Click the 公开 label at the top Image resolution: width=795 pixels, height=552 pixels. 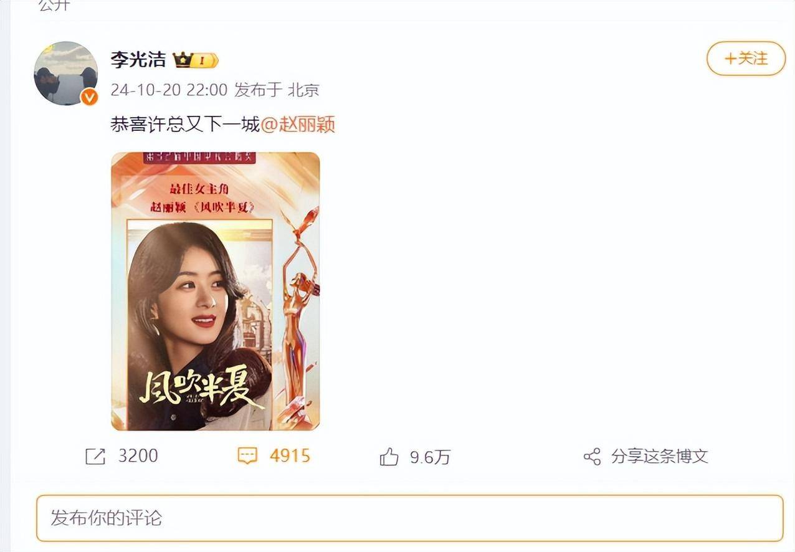click(x=54, y=5)
